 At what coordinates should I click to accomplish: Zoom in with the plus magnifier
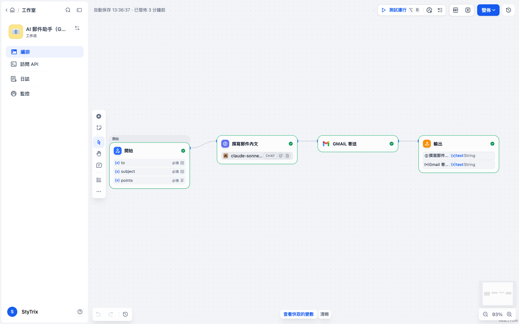coord(509,314)
